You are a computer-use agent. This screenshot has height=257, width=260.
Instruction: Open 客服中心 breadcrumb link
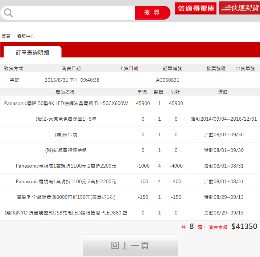[x=26, y=36]
